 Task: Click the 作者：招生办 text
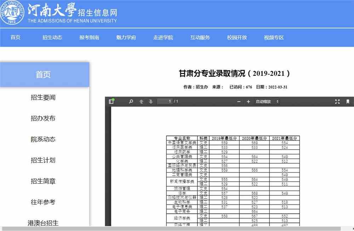coord(195,87)
